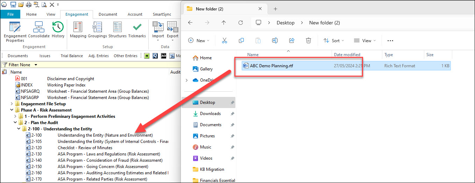Open Engagement Properties in the ribbon

[x=15, y=32]
